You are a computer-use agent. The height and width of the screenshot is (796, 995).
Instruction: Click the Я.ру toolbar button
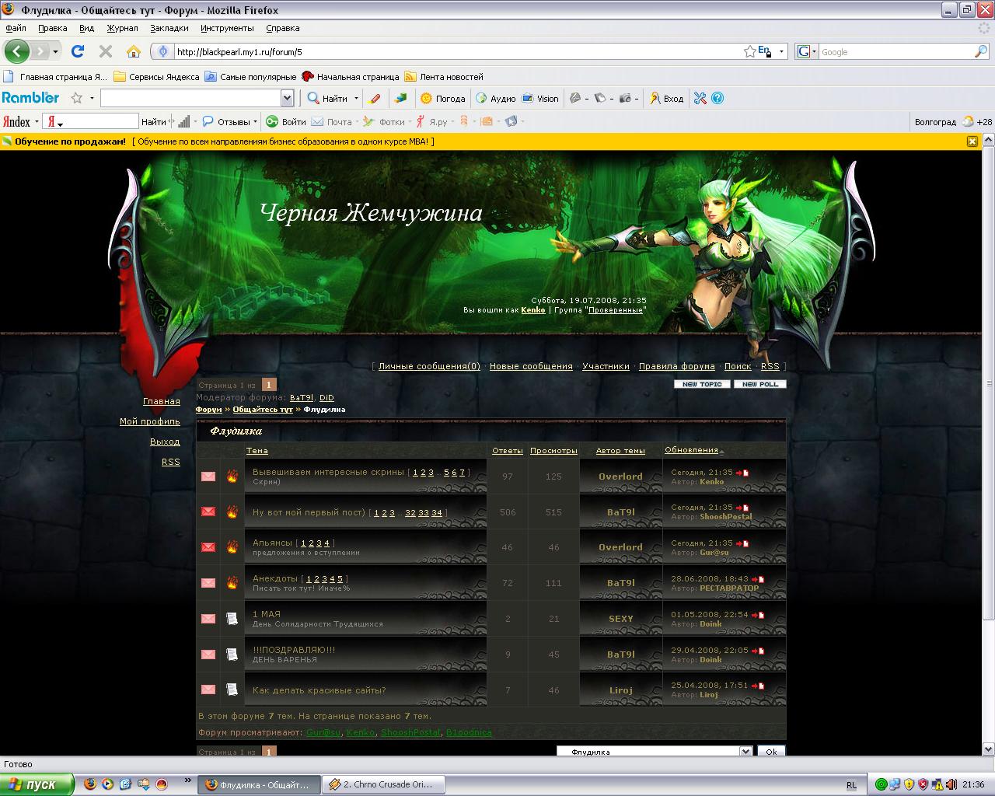[x=431, y=121]
